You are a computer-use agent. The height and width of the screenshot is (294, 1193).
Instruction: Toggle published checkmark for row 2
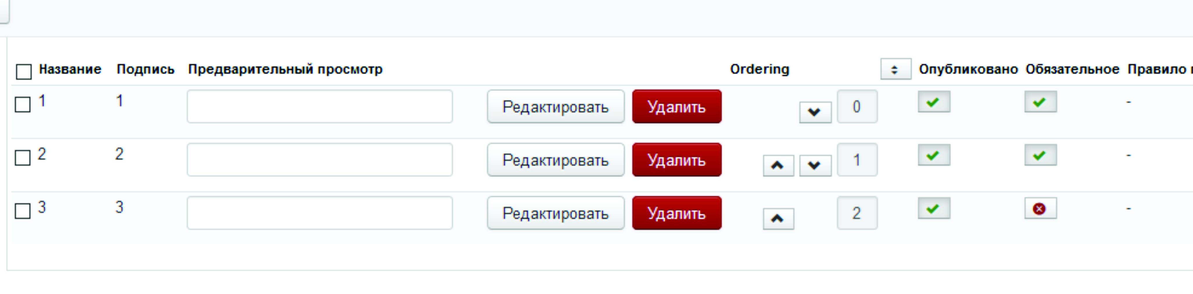pyautogui.click(x=934, y=155)
